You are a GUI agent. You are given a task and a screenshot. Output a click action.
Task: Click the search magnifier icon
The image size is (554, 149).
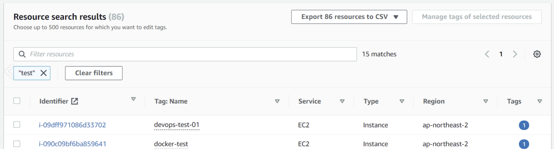point(22,54)
